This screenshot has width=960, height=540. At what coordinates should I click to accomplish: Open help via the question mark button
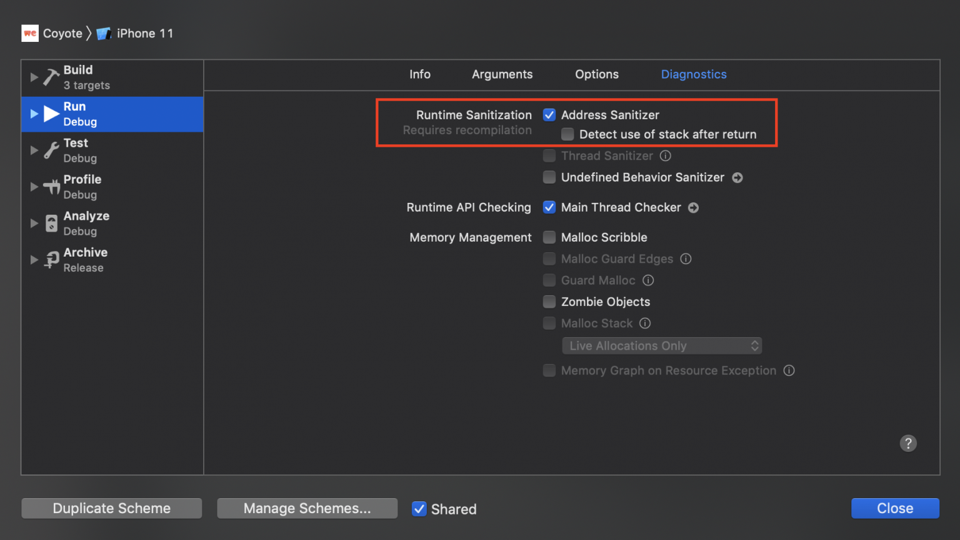point(908,443)
